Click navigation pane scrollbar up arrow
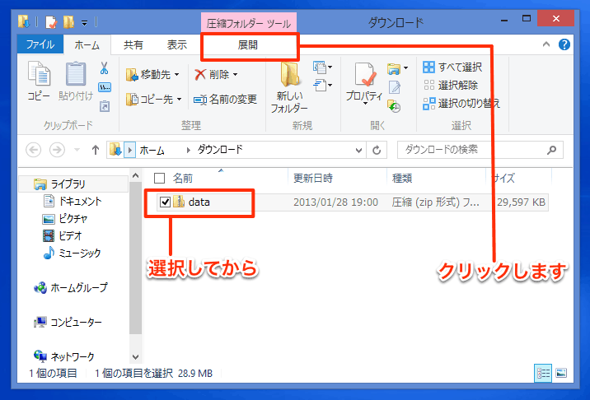The height and width of the screenshot is (400, 590). point(135,175)
